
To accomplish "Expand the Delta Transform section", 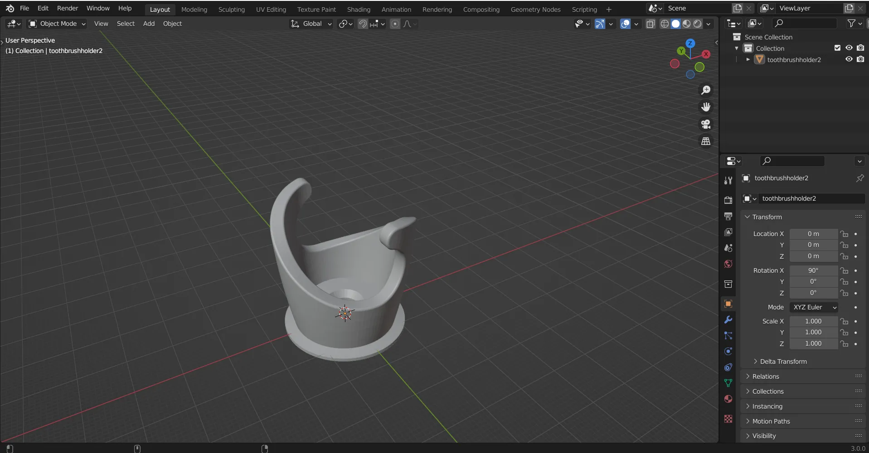I will tap(783, 361).
